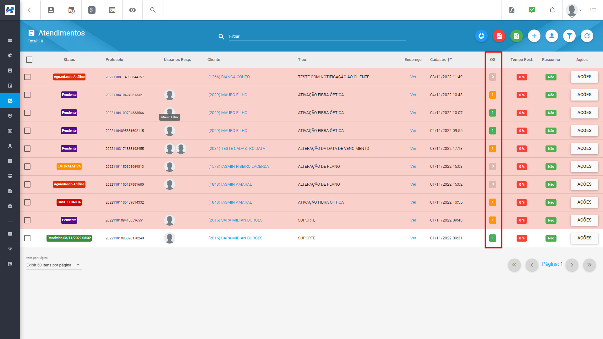
Task: Add a new atendimento with the plus button
Action: 534,36
